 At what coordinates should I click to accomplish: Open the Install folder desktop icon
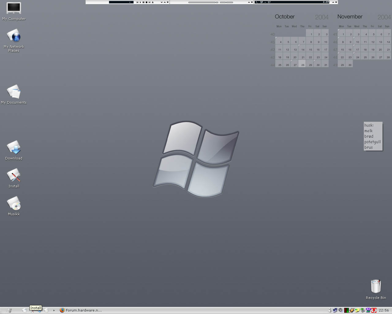click(x=14, y=178)
